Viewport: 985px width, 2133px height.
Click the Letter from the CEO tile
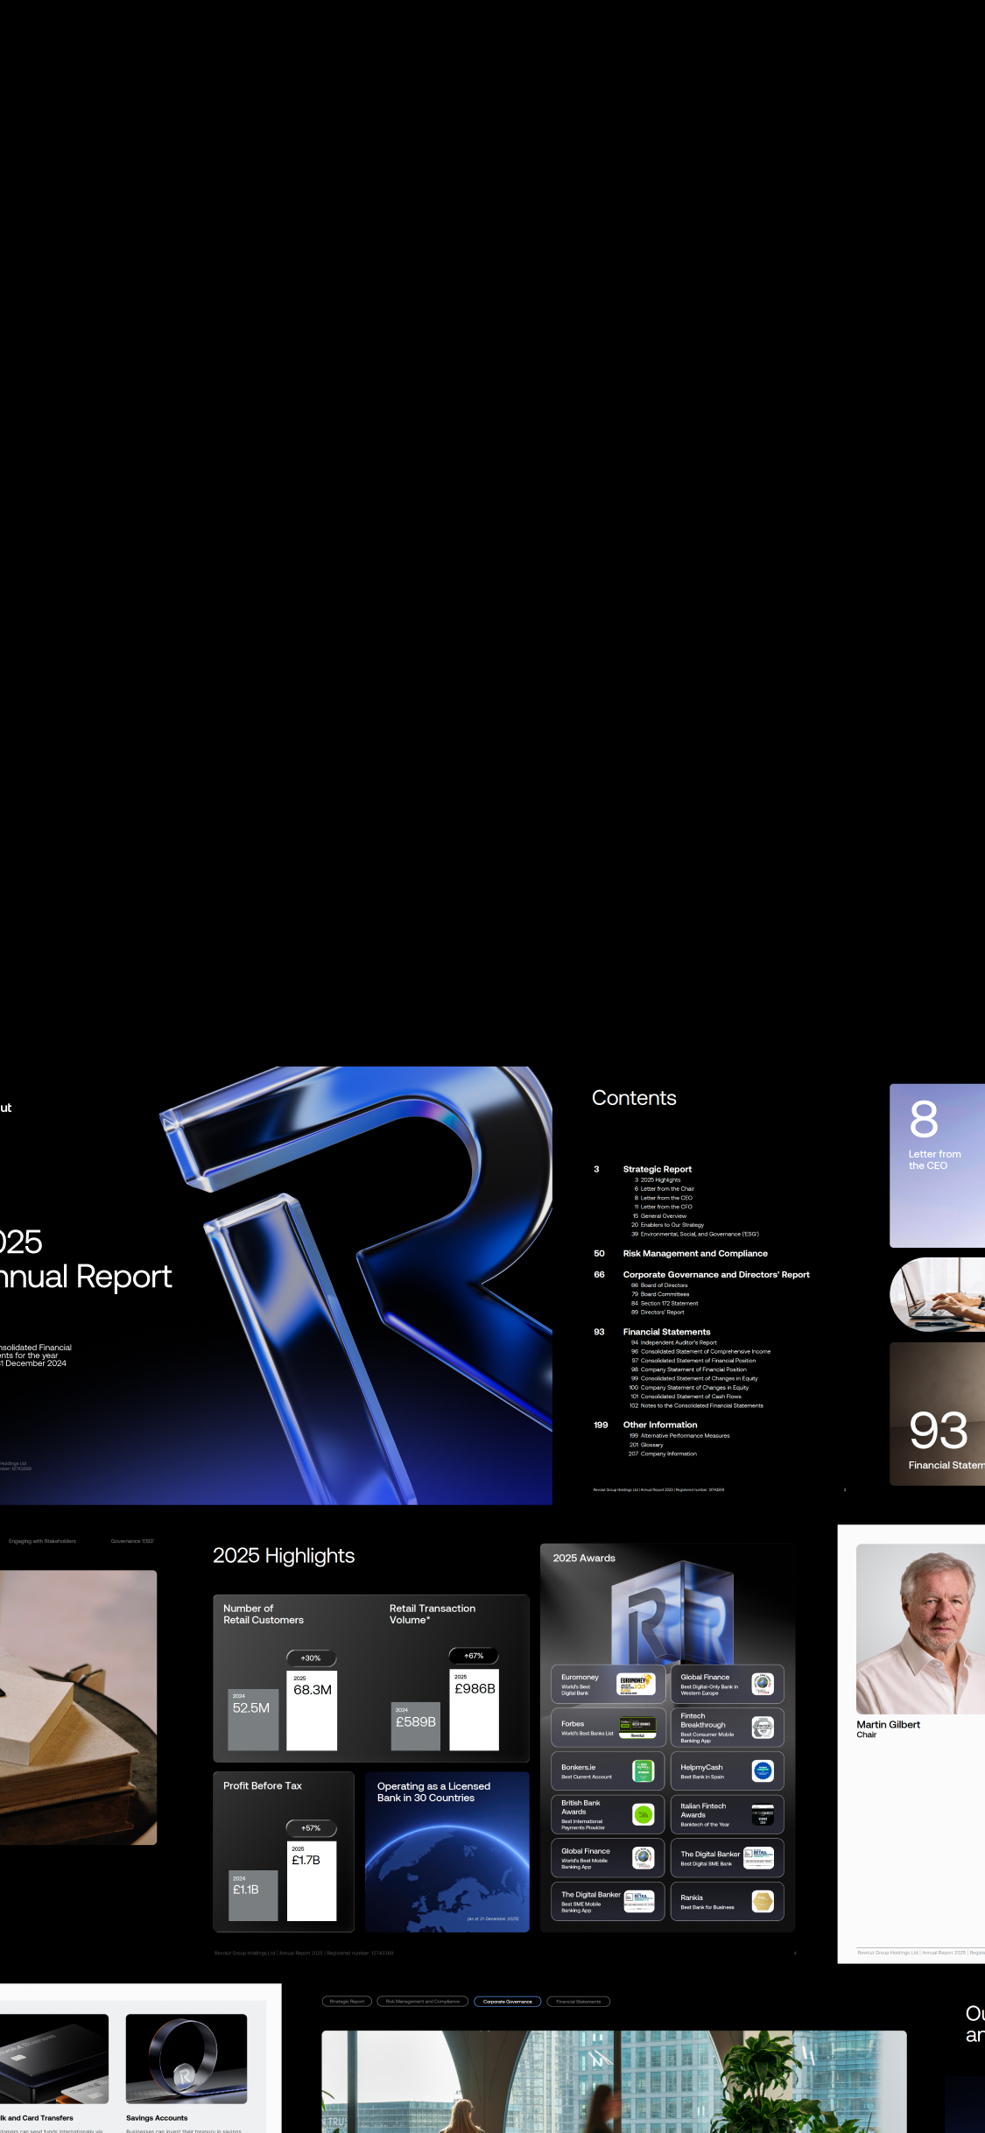[937, 1165]
